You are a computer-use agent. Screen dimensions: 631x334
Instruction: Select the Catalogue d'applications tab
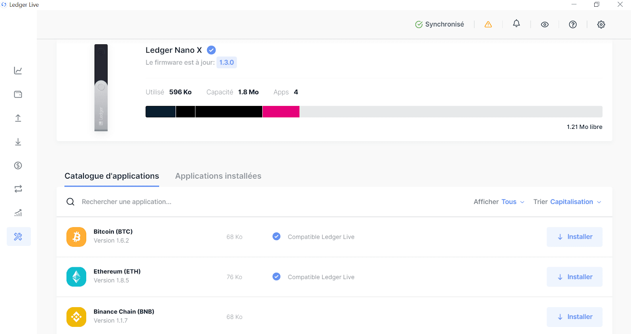coord(112,176)
